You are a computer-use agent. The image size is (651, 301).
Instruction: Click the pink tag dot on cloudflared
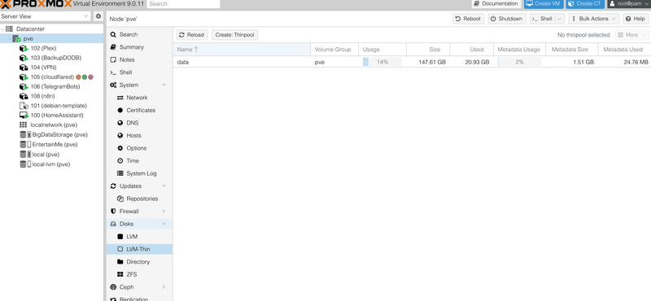point(90,77)
